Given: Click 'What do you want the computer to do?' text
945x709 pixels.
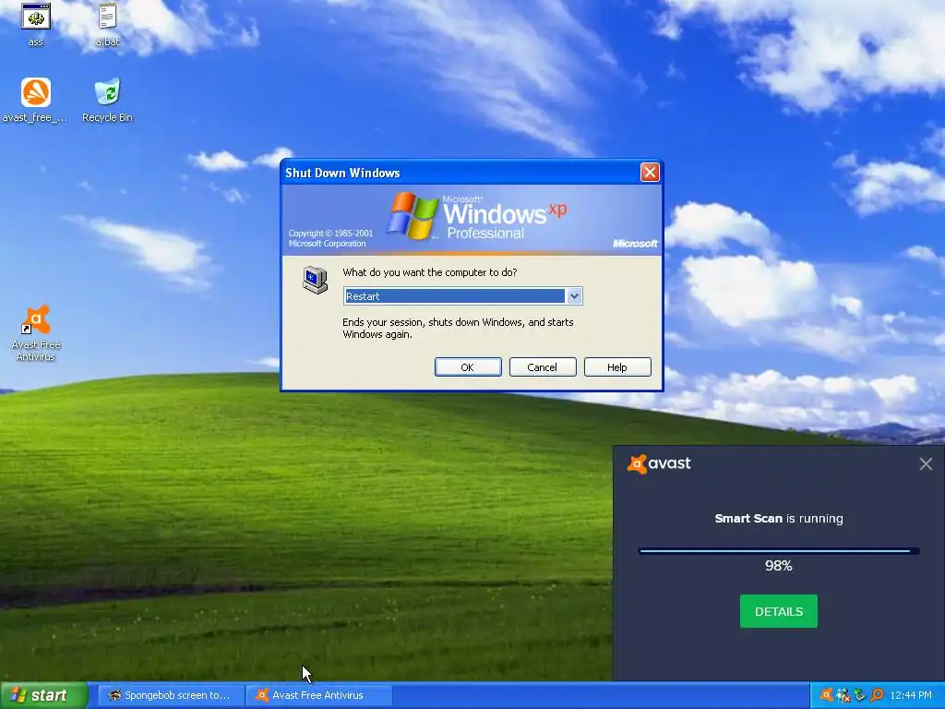Looking at the screenshot, I should coord(430,272).
